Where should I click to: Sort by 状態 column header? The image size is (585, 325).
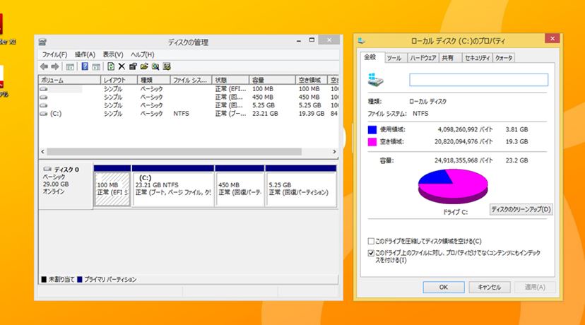click(x=230, y=81)
